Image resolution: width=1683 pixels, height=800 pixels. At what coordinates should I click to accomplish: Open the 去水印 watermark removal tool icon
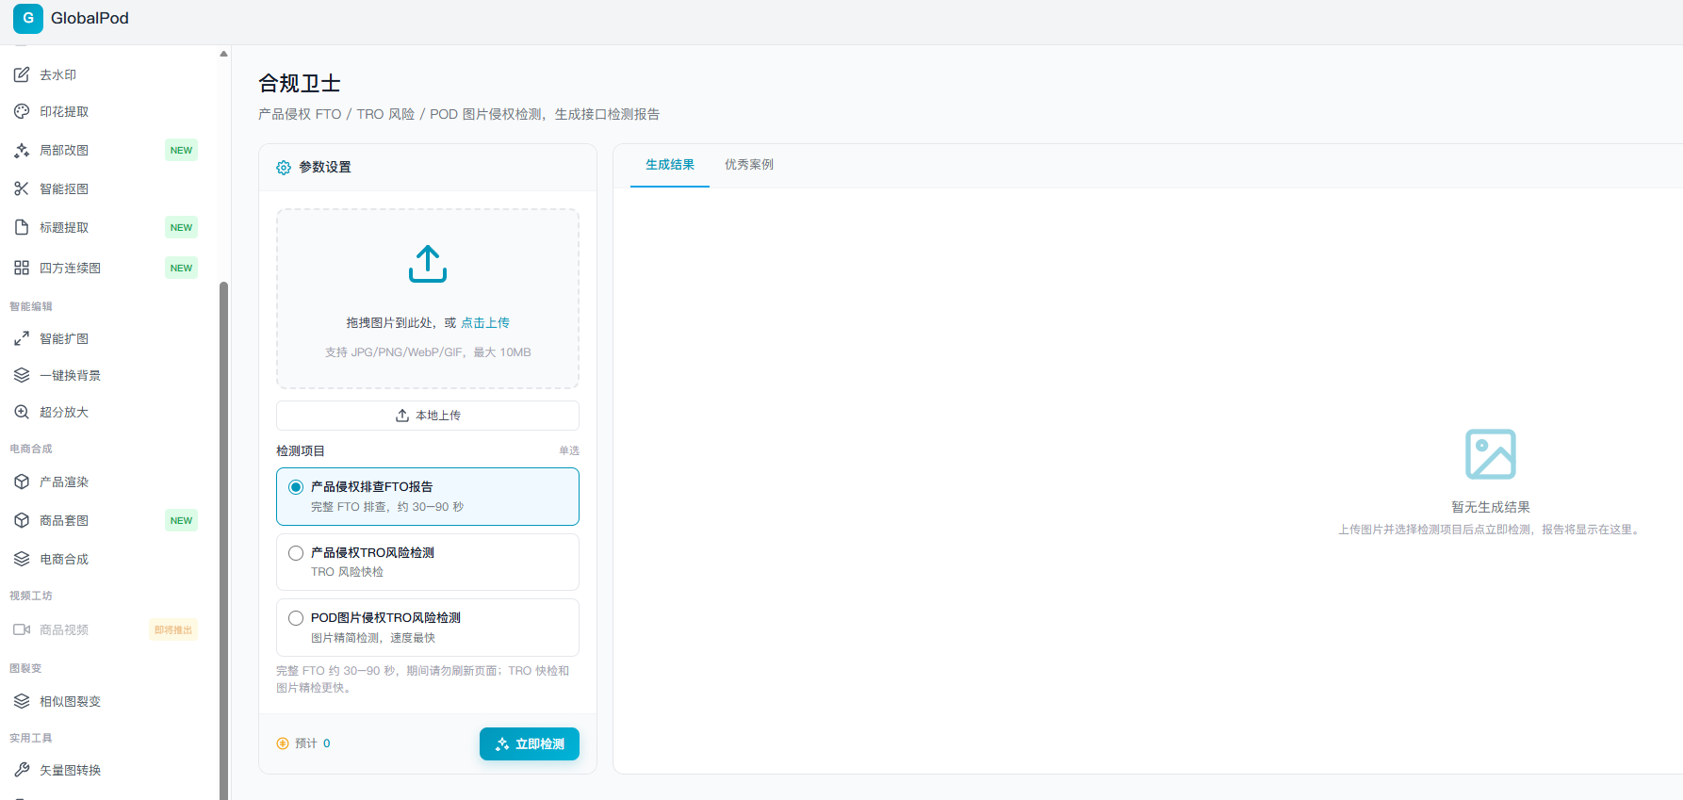[x=22, y=74]
